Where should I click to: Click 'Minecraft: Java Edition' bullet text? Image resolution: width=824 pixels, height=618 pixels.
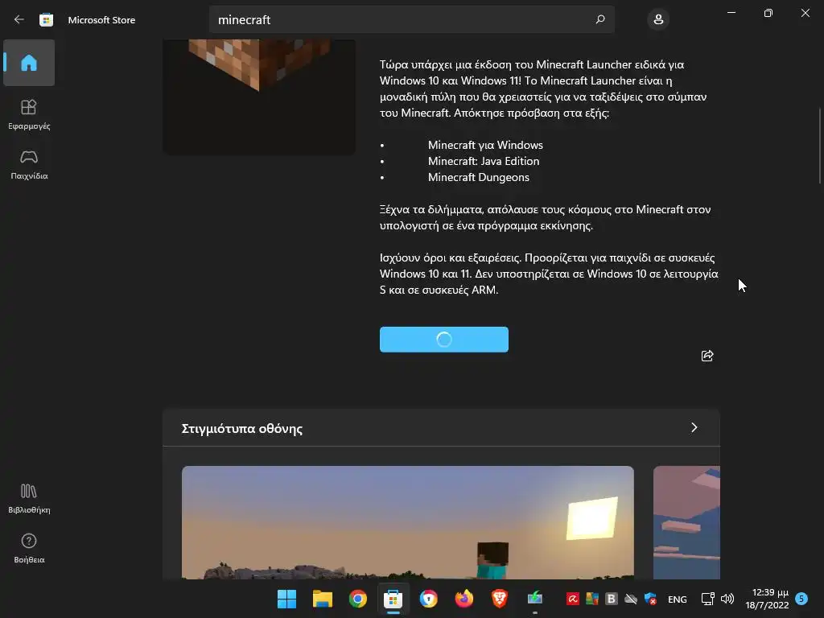pos(484,161)
